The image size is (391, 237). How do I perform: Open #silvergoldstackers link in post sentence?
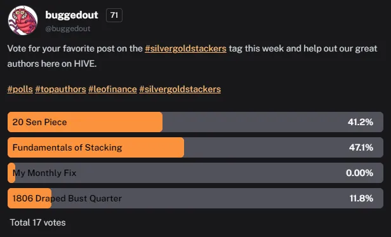[185, 48]
